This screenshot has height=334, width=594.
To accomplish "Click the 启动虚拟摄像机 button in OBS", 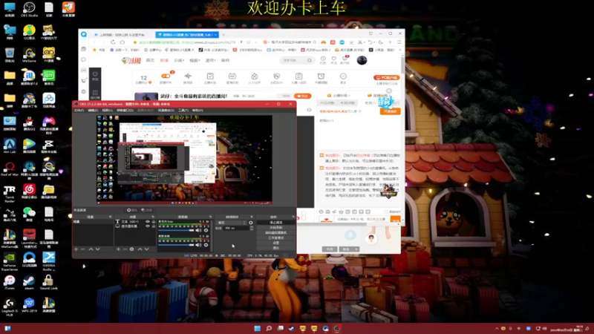I will (x=275, y=232).
